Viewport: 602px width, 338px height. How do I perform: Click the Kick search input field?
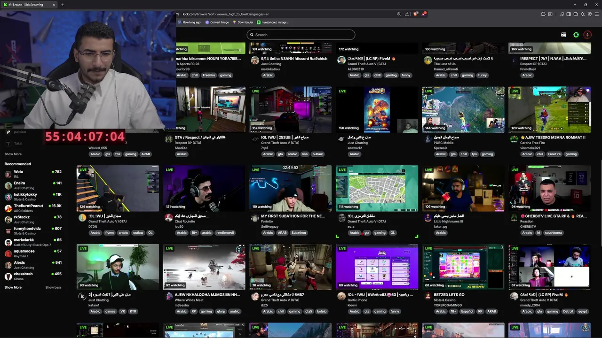click(301, 35)
